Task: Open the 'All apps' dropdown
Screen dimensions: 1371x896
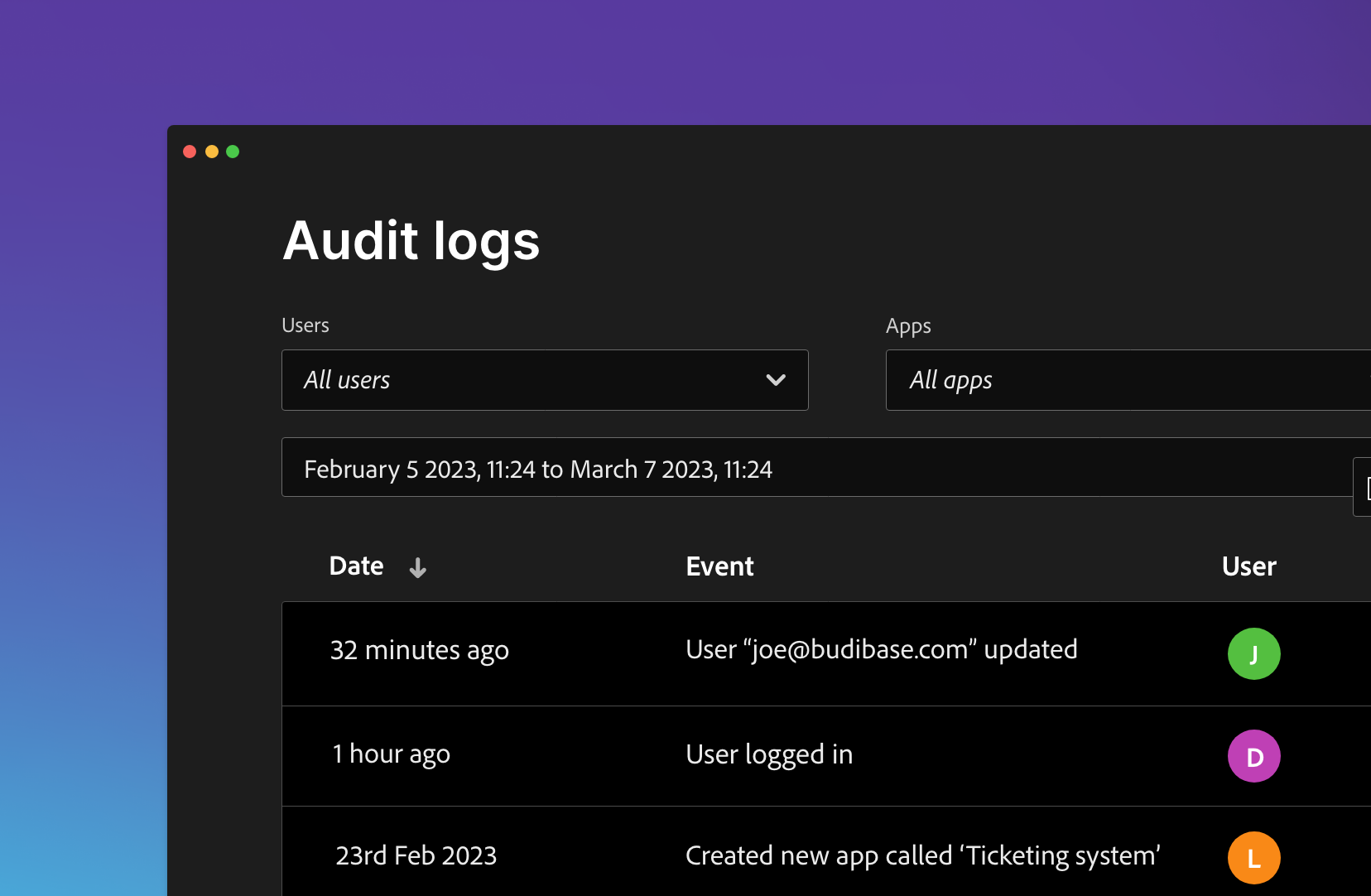Action: (x=1126, y=380)
